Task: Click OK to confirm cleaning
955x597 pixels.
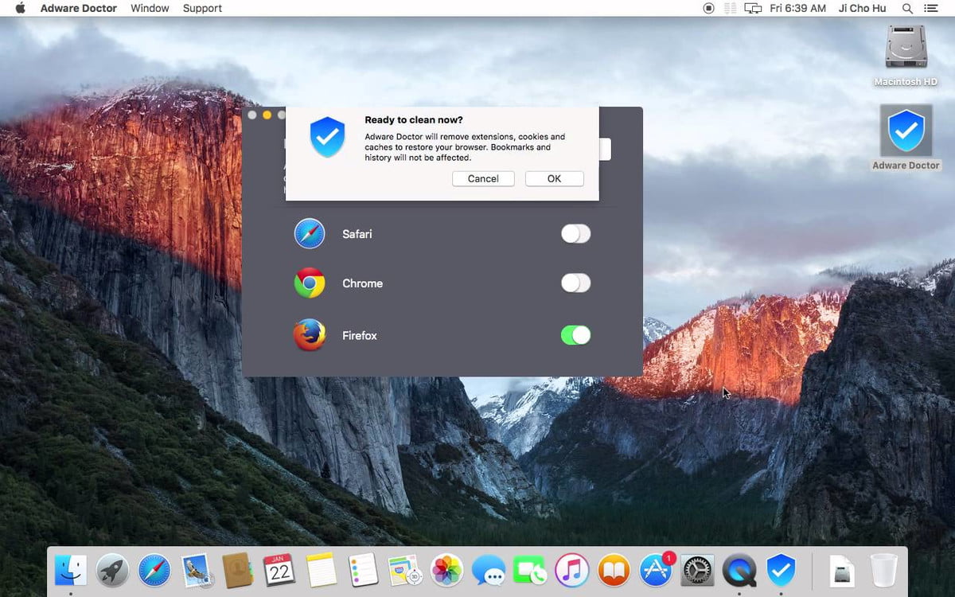Action: click(554, 179)
